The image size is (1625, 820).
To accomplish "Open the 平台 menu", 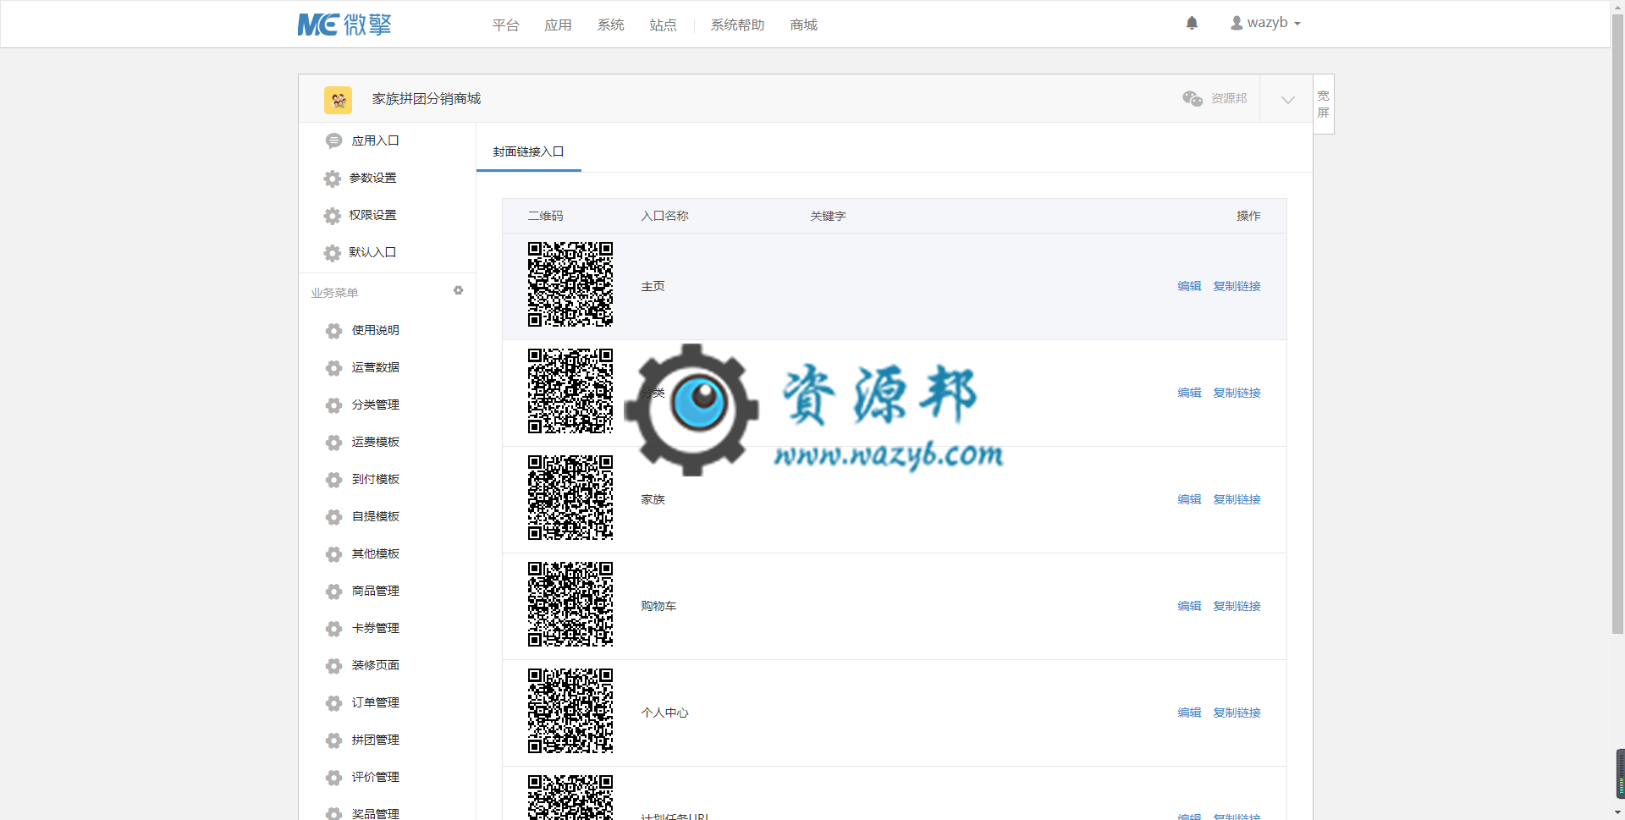I will pyautogui.click(x=506, y=25).
